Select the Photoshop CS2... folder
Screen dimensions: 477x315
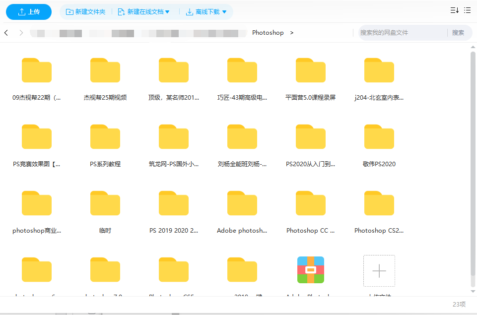(x=379, y=212)
